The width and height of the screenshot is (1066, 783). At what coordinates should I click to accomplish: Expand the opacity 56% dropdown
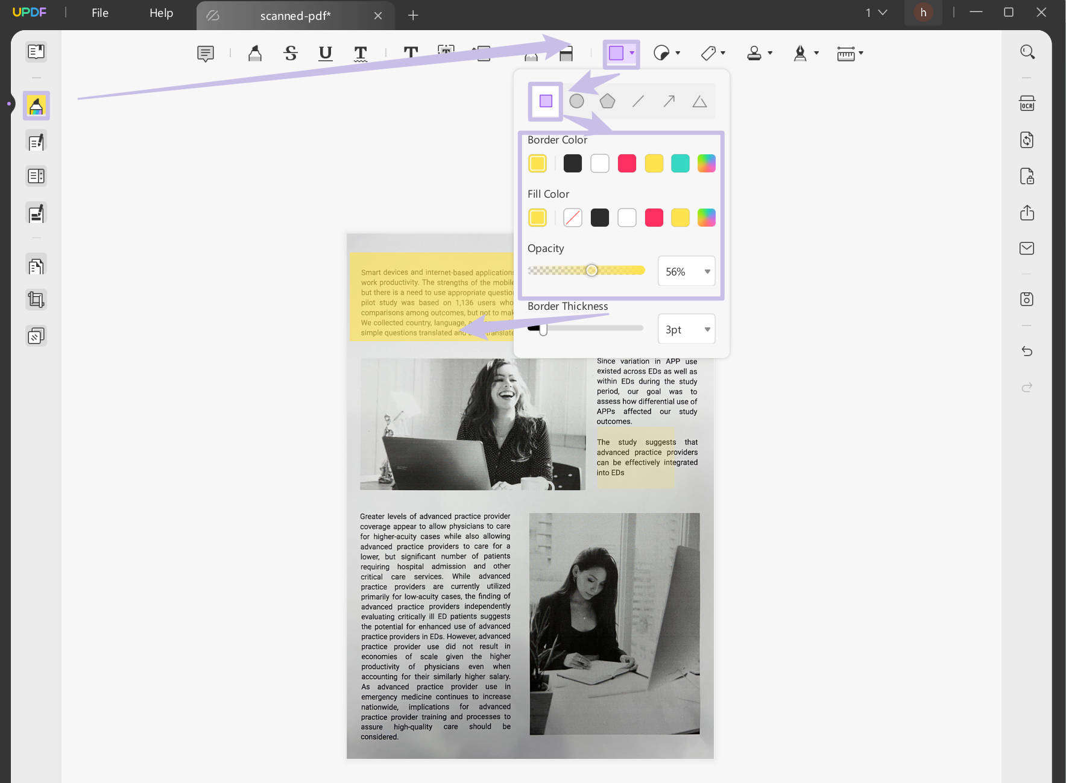(707, 272)
